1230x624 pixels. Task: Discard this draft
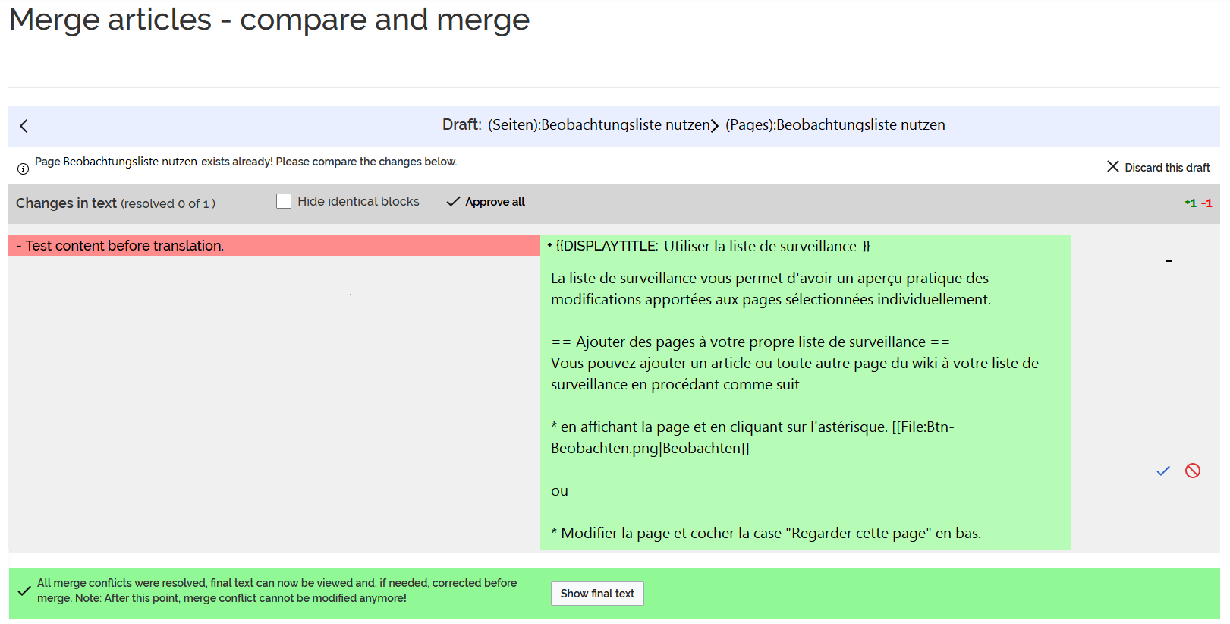point(1158,167)
